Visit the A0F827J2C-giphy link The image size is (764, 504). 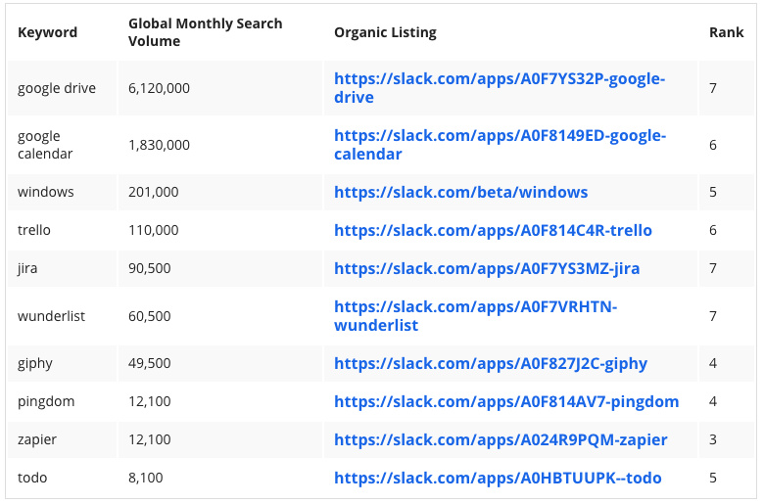491,364
